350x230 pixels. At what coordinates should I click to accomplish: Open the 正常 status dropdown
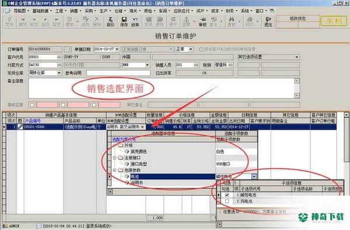(191, 49)
